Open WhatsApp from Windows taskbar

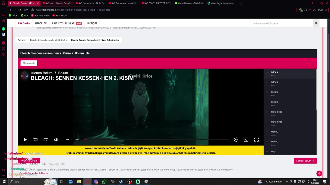click(x=104, y=182)
